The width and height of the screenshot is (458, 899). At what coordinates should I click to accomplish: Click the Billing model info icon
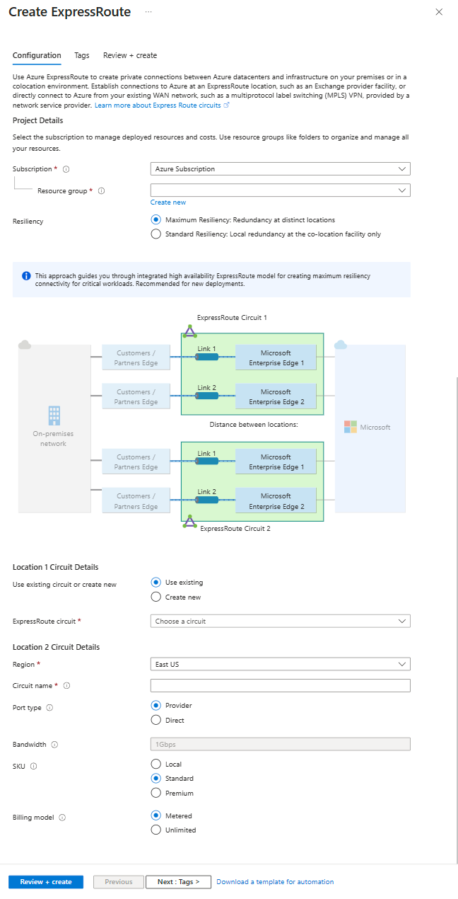pos(62,818)
